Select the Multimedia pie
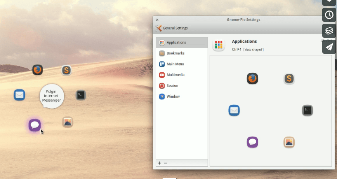This screenshot has width=337, height=179. (182, 75)
